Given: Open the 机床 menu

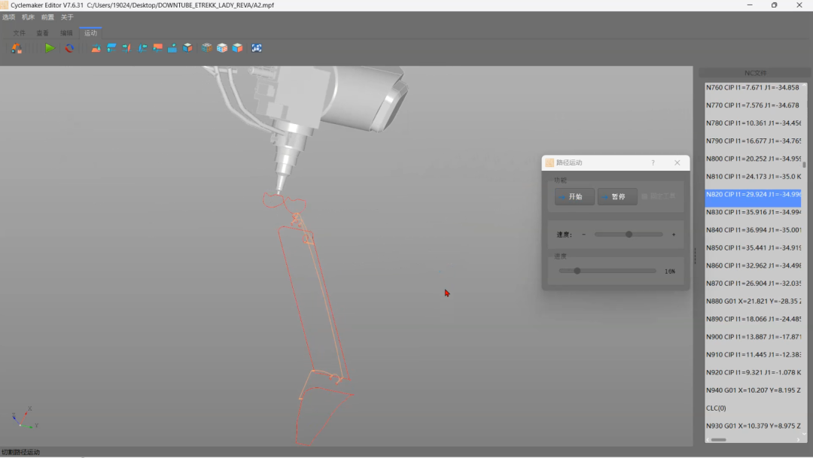Looking at the screenshot, I should click(x=28, y=17).
